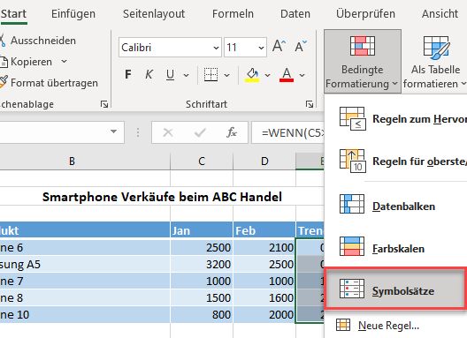Open Regeln zum Hervorheben submenu
The width and height of the screenshot is (467, 338).
tap(396, 119)
